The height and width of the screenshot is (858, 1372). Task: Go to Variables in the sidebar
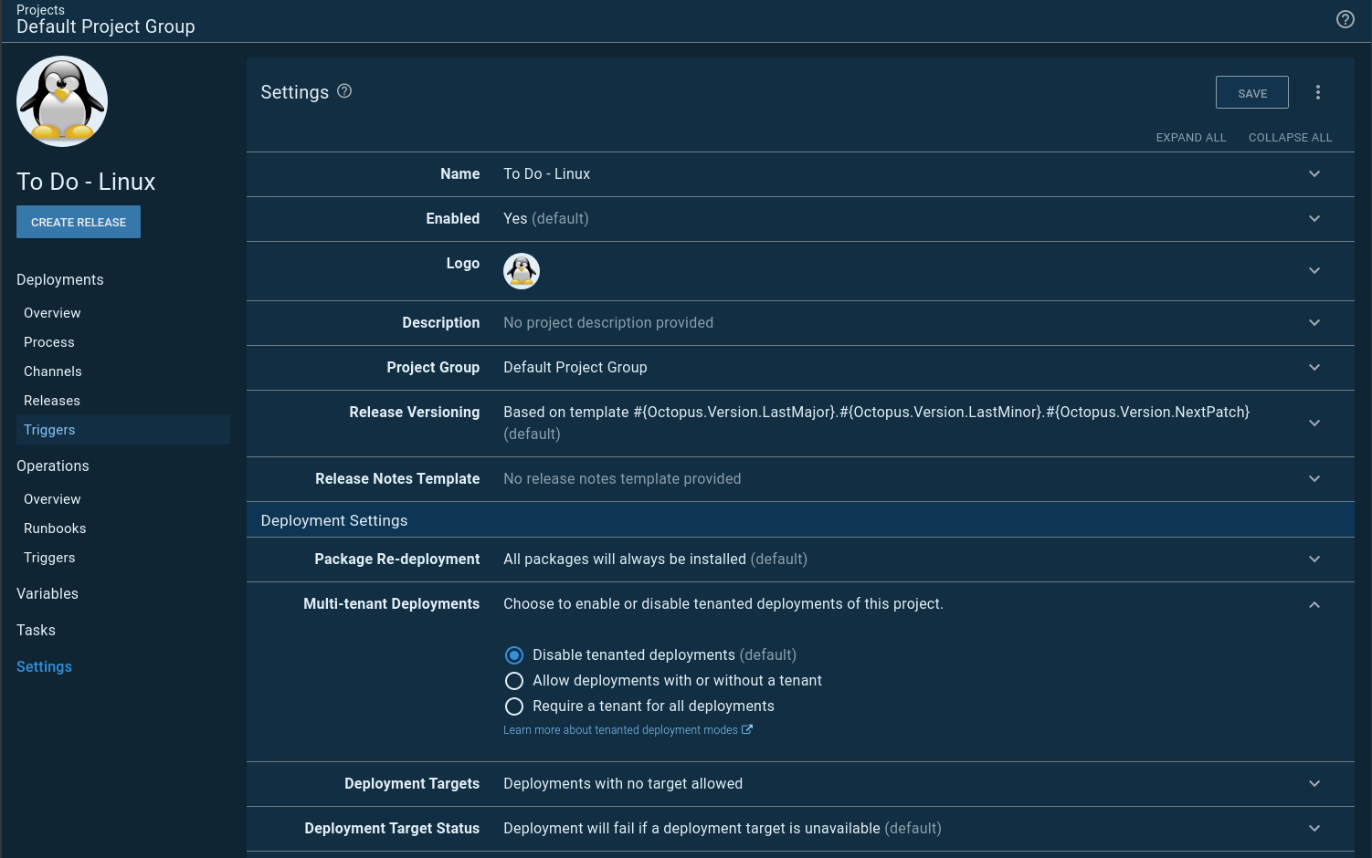[x=47, y=594]
